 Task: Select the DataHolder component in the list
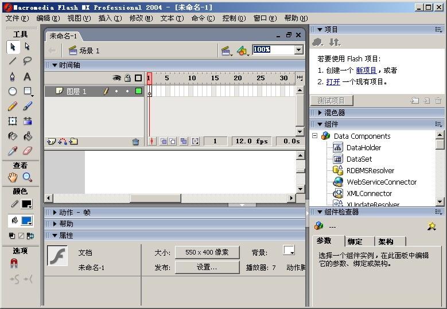[363, 148]
